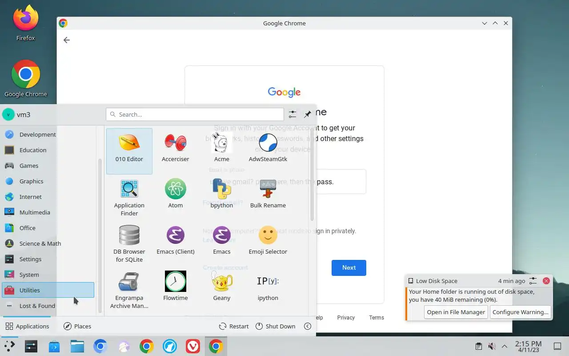Image resolution: width=569 pixels, height=356 pixels.
Task: Open the Multimedia category
Action: [48, 212]
